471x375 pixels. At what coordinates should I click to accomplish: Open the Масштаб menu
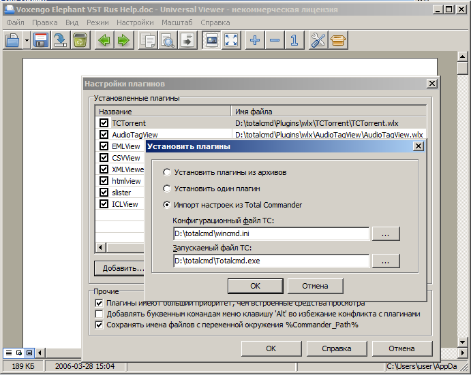pyautogui.click(x=177, y=22)
